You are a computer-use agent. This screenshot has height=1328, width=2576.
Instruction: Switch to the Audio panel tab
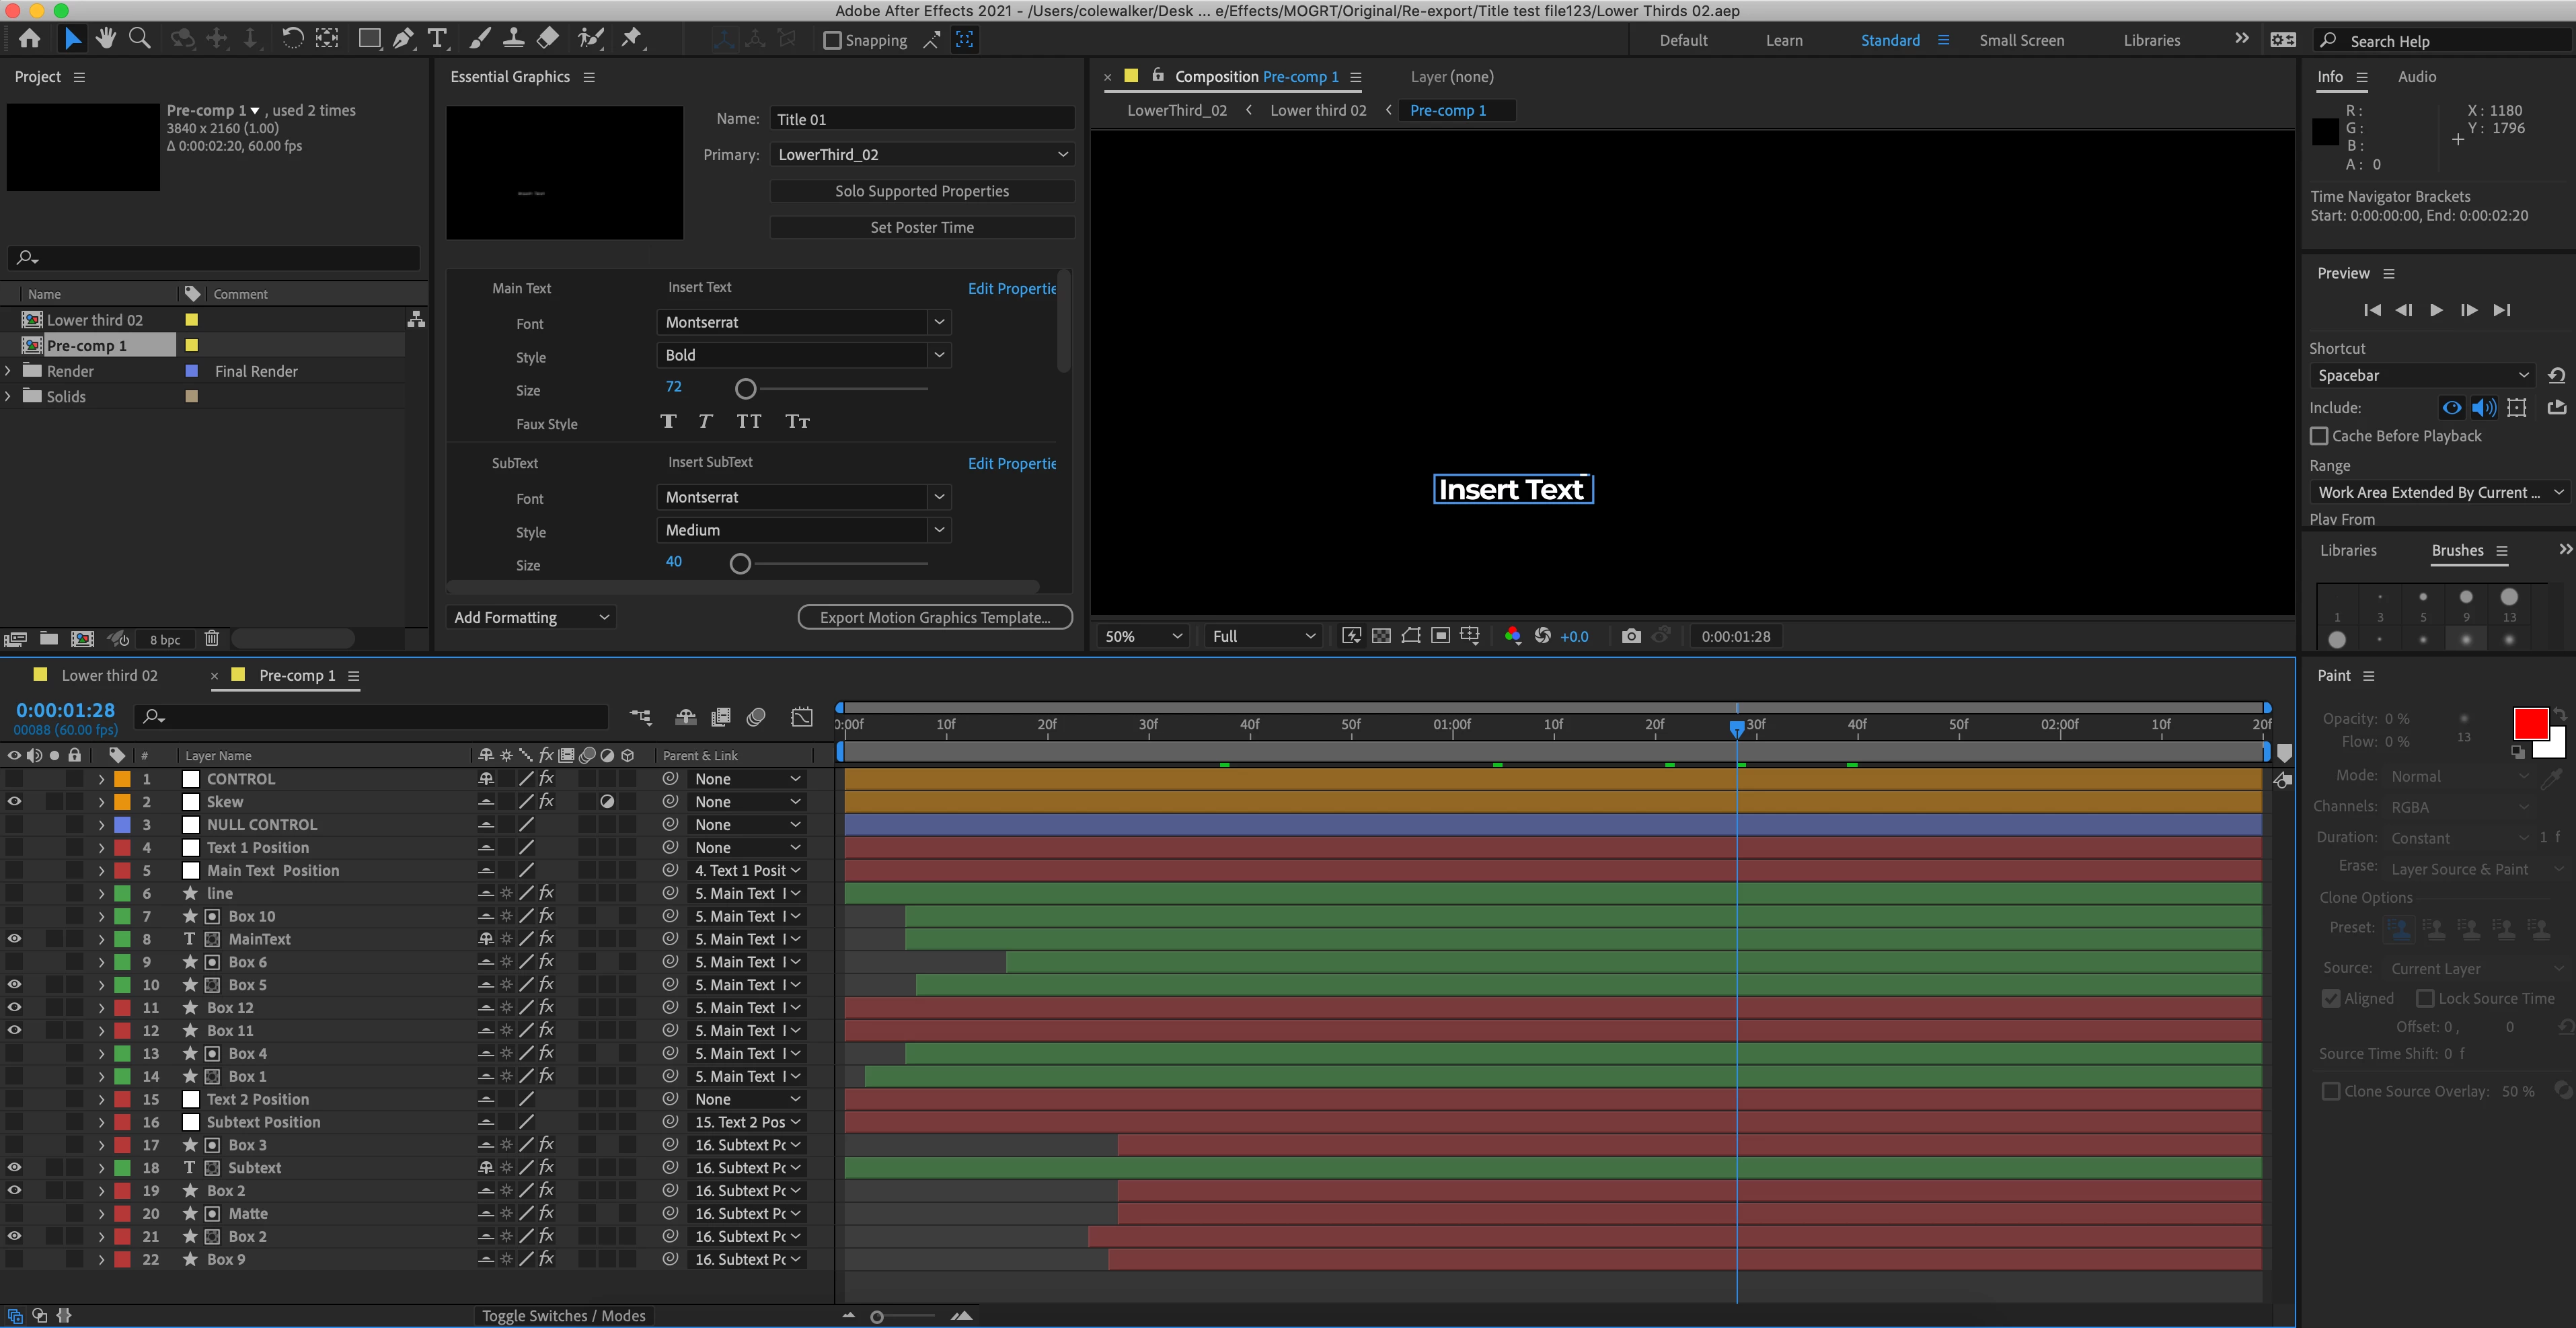[2416, 77]
